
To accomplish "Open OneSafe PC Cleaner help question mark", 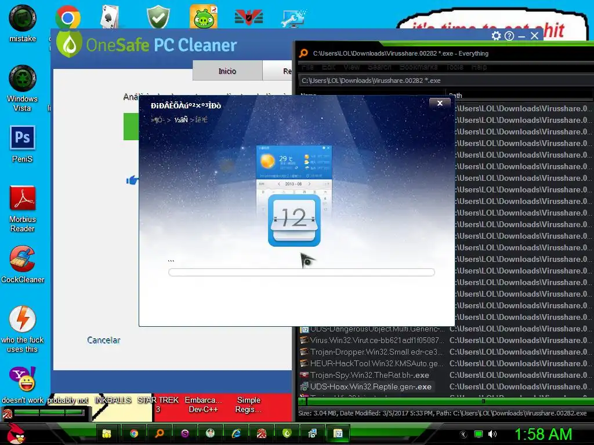I will [509, 35].
